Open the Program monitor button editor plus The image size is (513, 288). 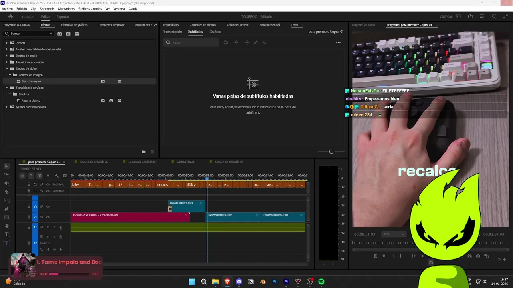(505, 260)
